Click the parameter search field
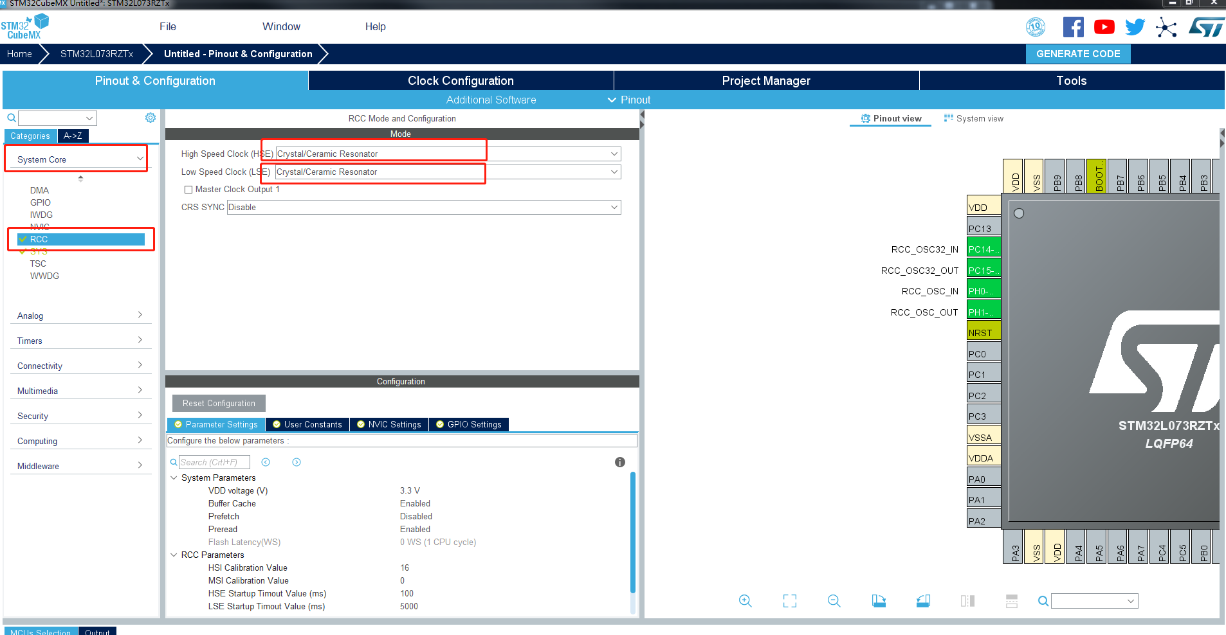Image resolution: width=1226 pixels, height=635 pixels. click(215, 462)
